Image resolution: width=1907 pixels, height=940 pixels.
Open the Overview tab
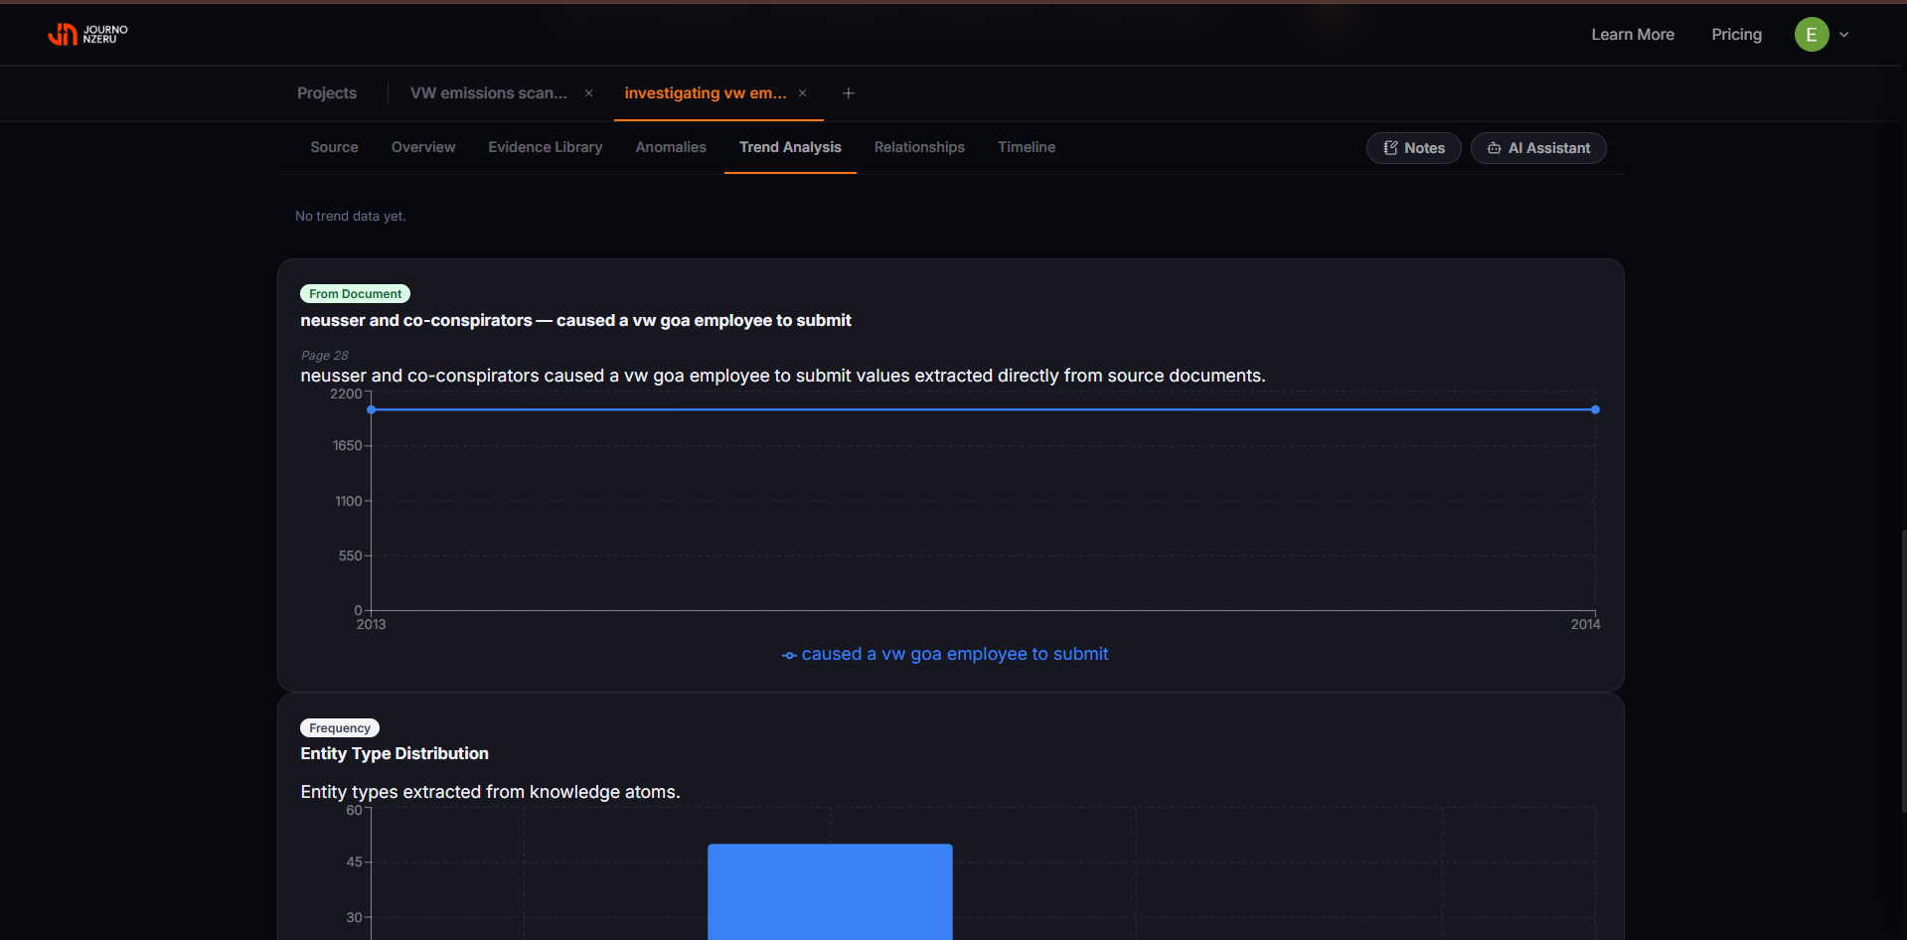[x=423, y=147]
